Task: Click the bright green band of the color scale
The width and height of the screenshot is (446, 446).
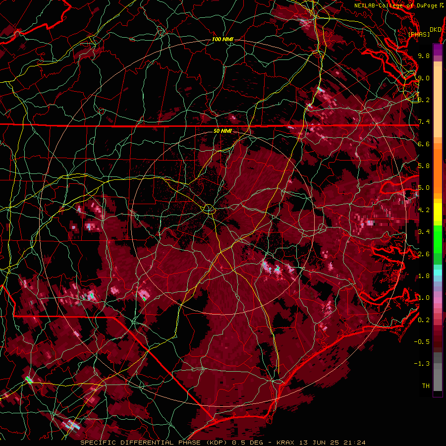Action: [x=438, y=239]
